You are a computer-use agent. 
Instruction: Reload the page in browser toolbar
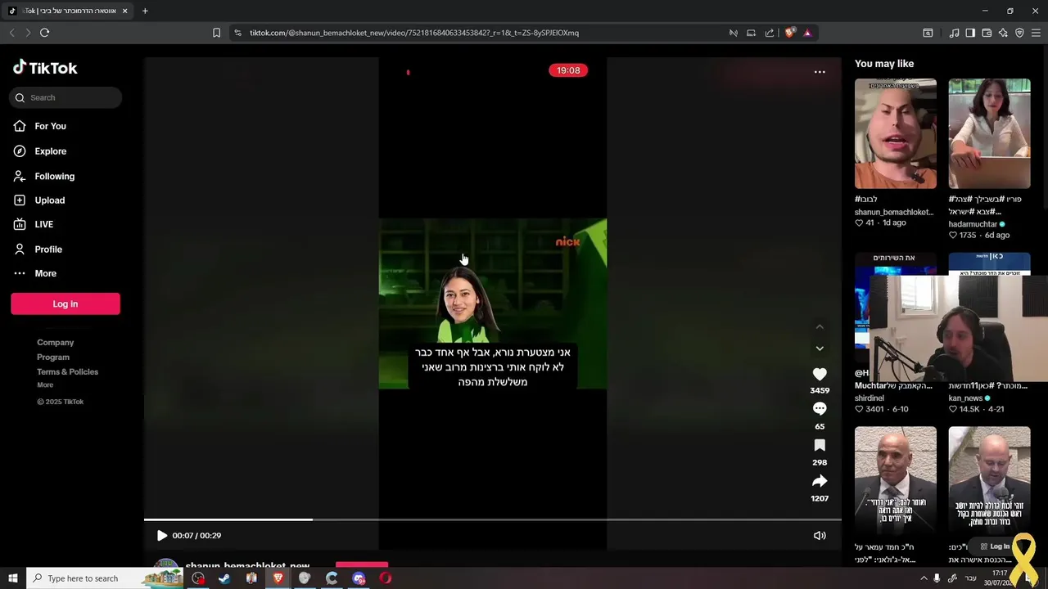click(44, 33)
